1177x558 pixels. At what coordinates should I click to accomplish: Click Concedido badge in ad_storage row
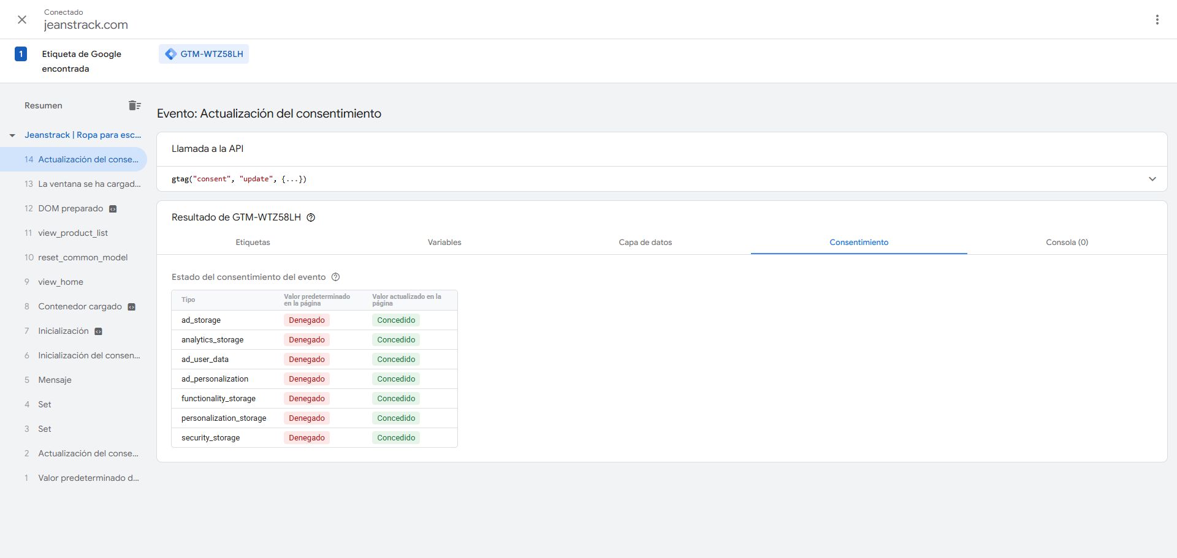point(396,320)
